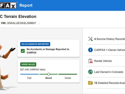Image resolution: width=125 pixels, height=94 pixels.
Task: Click the Good label under value bar
Action: point(49,78)
